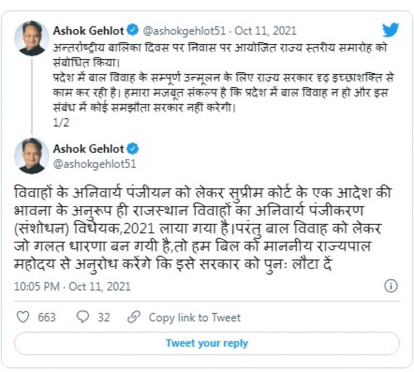
Task: Click the Ashok Gehlot name in top tweet
Action: [88, 31]
